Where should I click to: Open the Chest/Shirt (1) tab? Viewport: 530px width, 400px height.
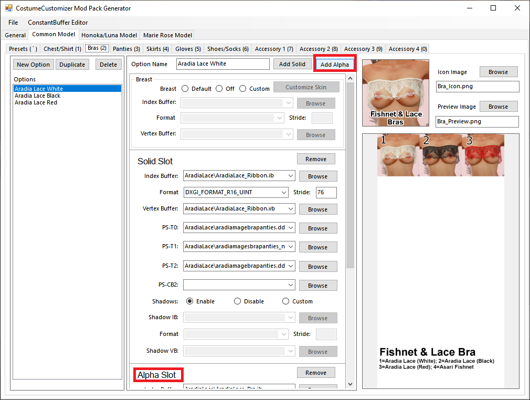pos(62,49)
